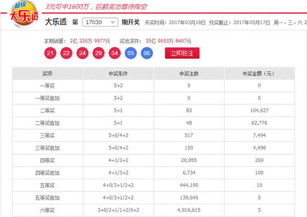Click the 超级大乐透 logo

pyautogui.click(x=24, y=14)
